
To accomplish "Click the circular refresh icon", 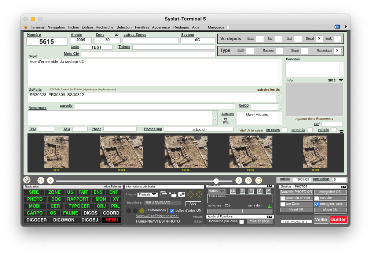I will click(x=258, y=181).
